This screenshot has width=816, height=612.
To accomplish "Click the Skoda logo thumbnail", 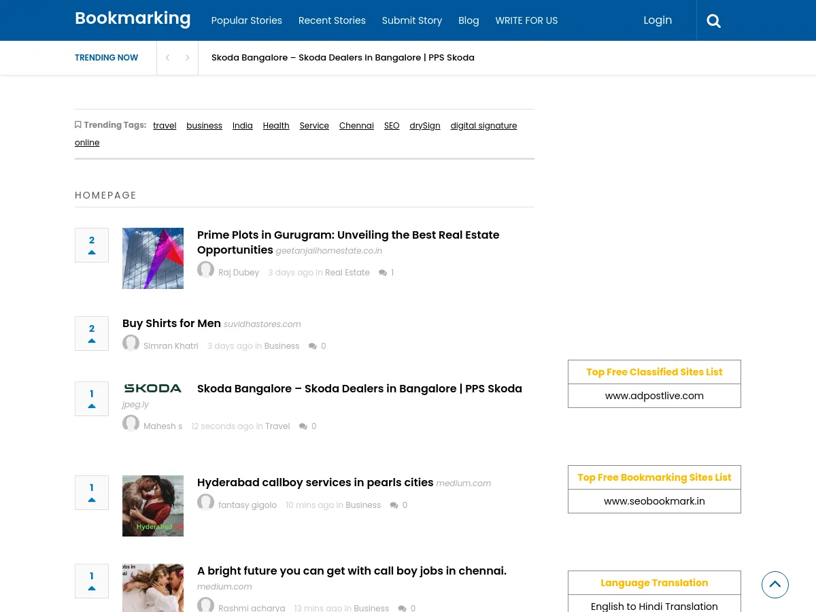I will 153,388.
